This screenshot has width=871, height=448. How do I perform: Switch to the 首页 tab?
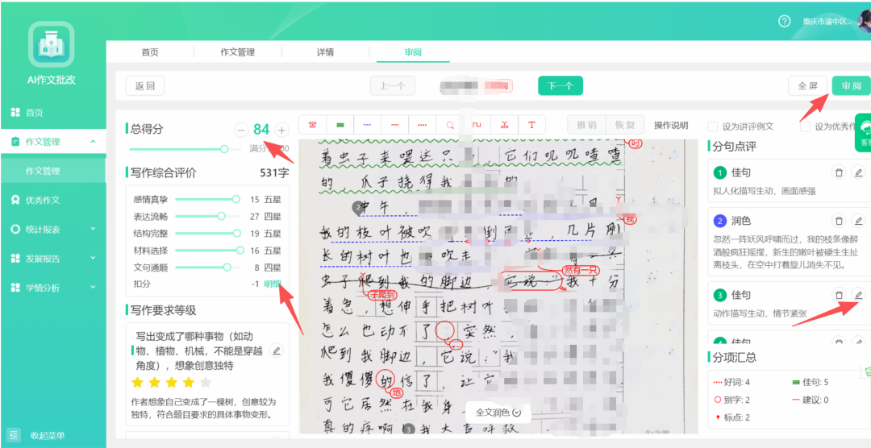(x=149, y=52)
